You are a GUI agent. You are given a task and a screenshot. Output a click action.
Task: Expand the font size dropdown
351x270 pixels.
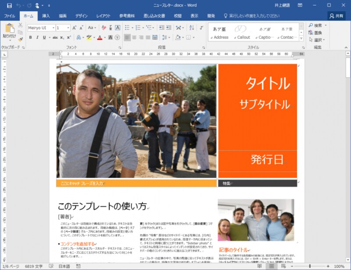click(68, 27)
